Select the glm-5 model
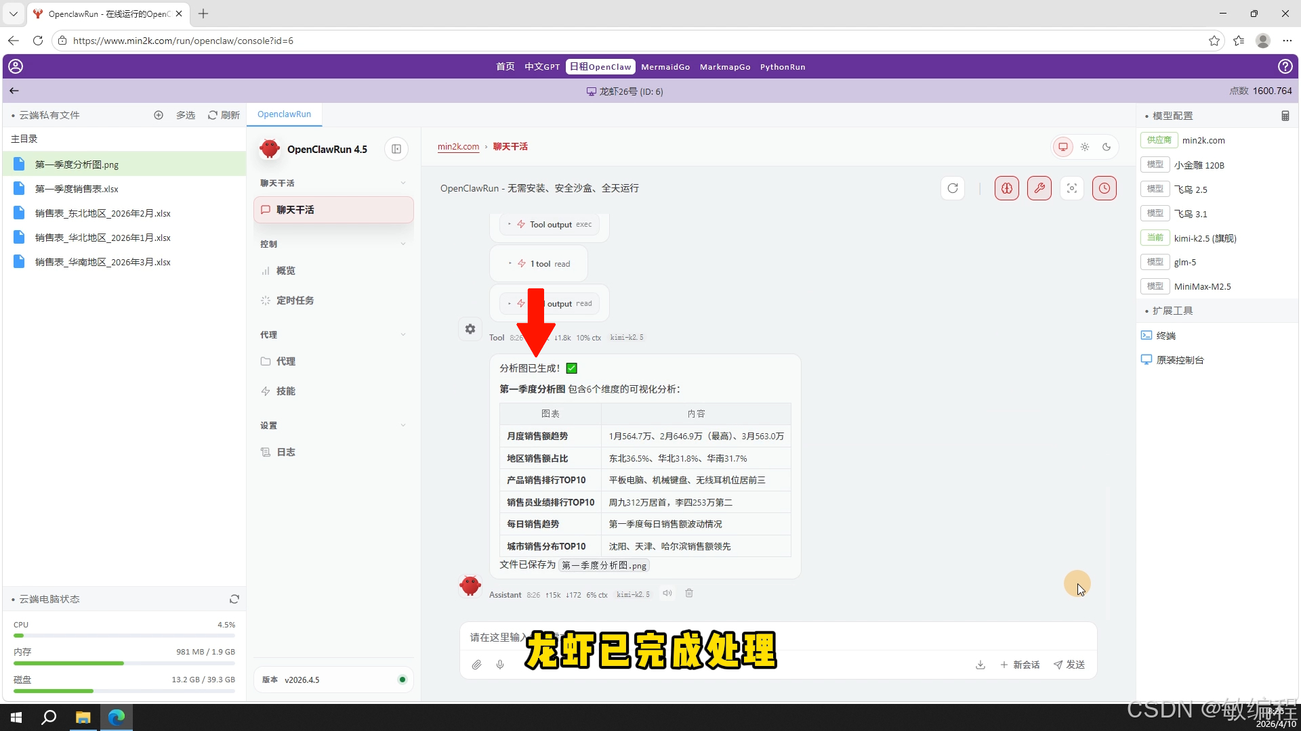The width and height of the screenshot is (1301, 731). 1185,262
